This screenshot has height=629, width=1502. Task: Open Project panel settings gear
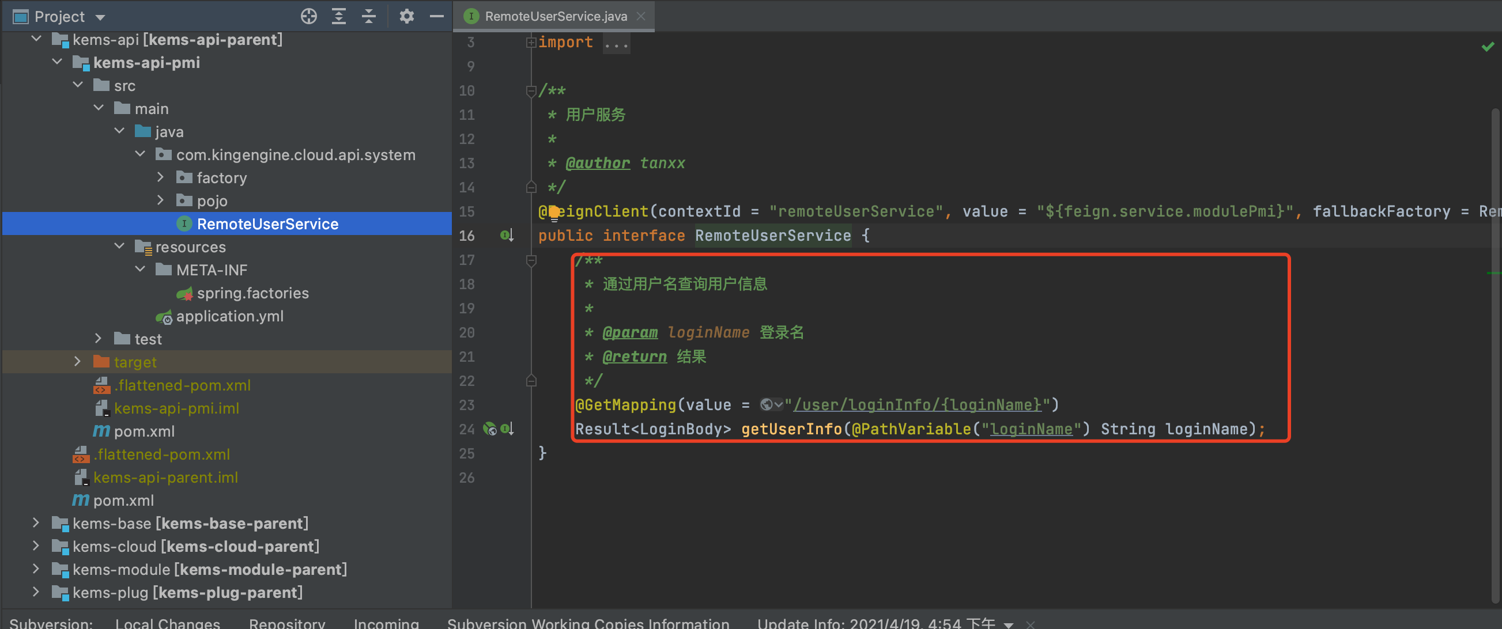pyautogui.click(x=406, y=16)
